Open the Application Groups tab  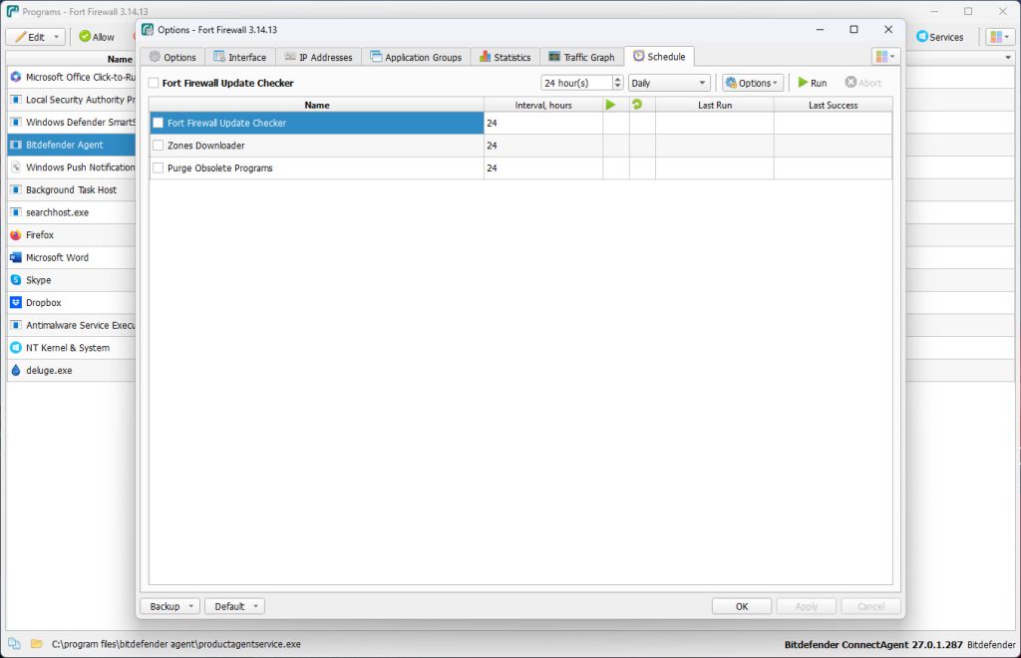click(416, 57)
